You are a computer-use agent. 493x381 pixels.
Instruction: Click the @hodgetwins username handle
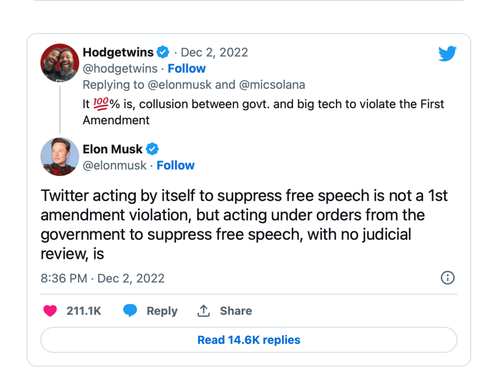[x=120, y=68]
